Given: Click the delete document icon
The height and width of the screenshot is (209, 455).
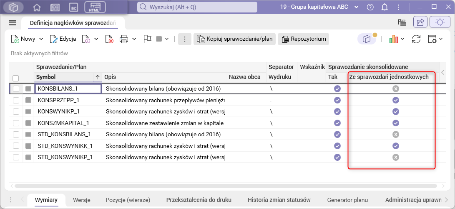Looking at the screenshot, I should (x=109, y=39).
